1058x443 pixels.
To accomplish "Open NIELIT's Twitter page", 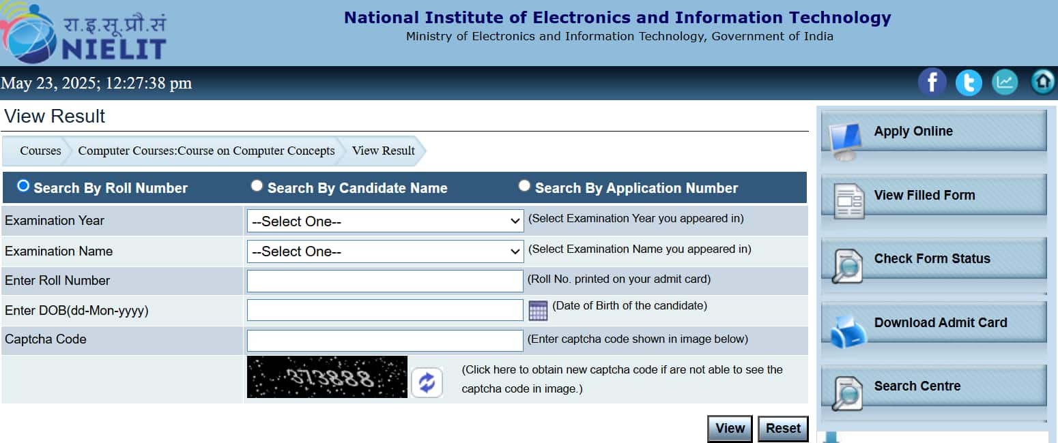I will pyautogui.click(x=969, y=82).
